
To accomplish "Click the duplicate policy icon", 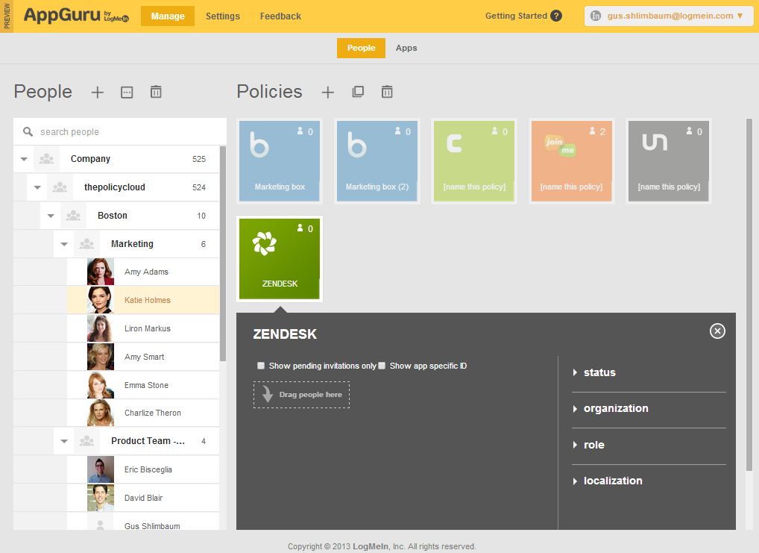I will (x=358, y=92).
